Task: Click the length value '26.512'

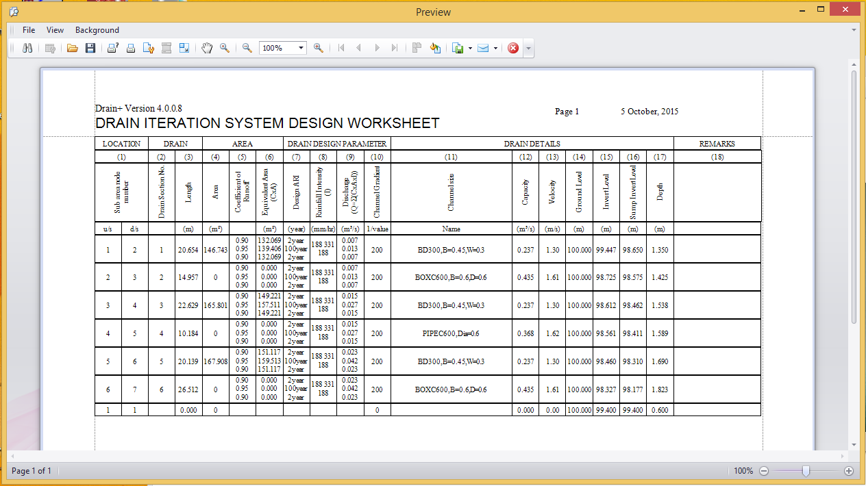Action: 188,389
